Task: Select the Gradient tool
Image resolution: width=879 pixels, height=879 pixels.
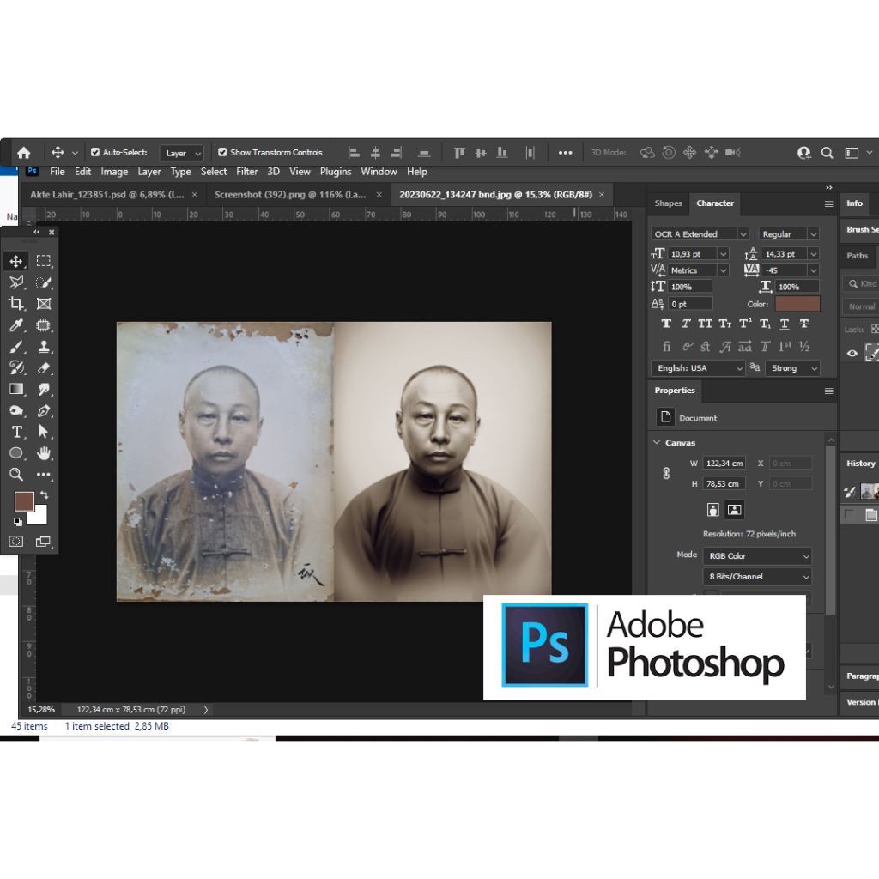Action: click(x=17, y=389)
